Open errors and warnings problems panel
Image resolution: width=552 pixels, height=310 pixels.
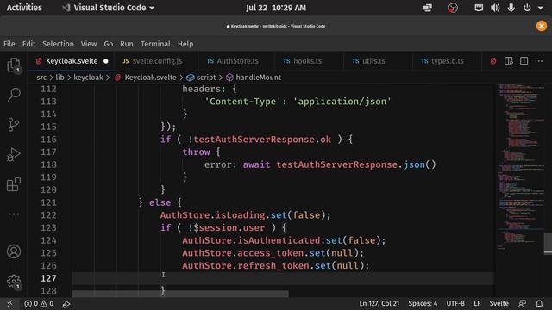coord(39,304)
